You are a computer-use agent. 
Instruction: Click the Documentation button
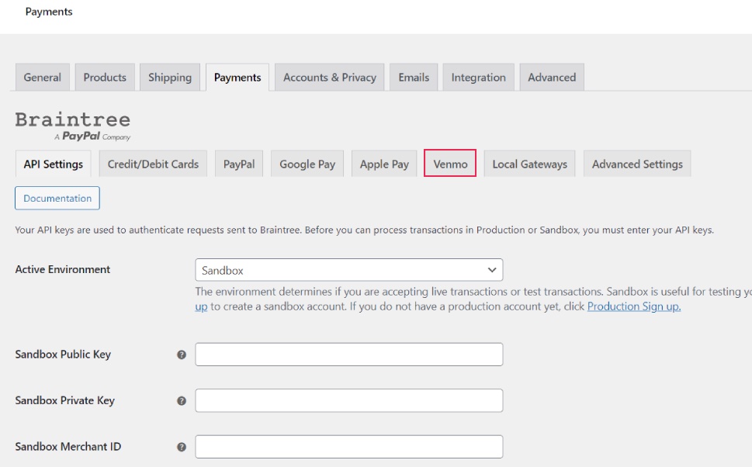(x=57, y=198)
